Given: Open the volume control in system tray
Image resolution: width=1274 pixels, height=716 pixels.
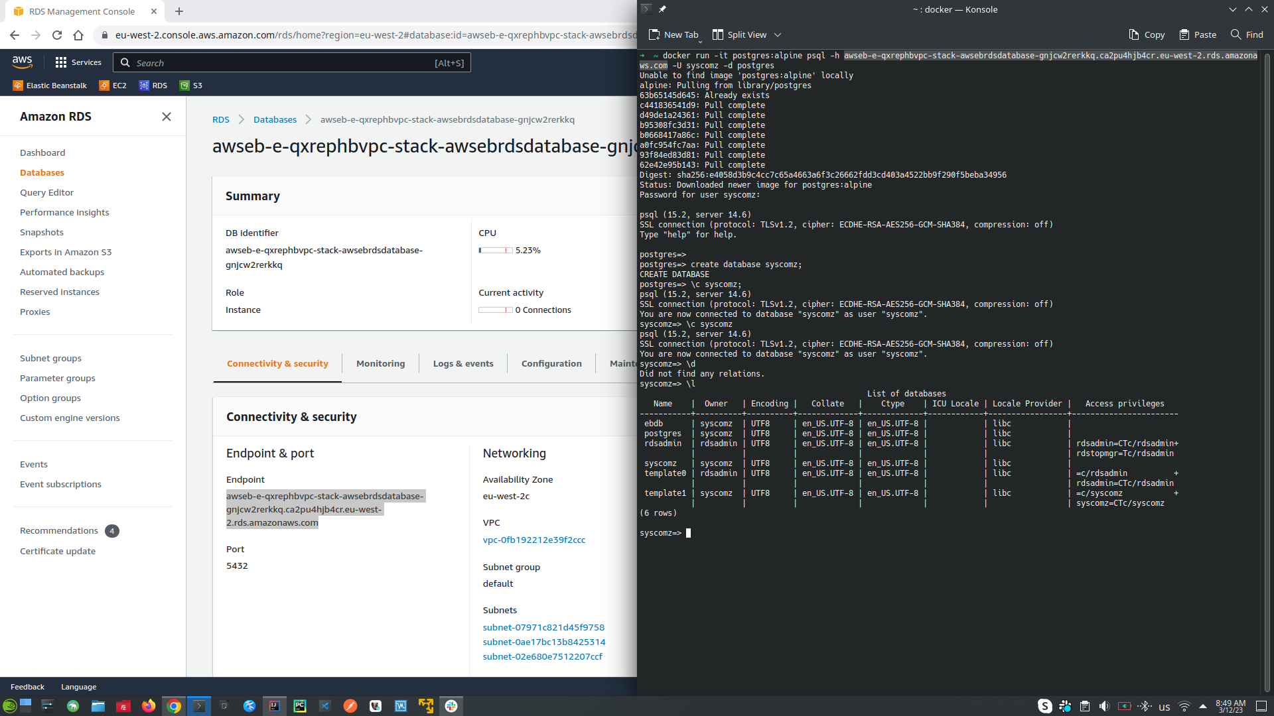Looking at the screenshot, I should pyautogui.click(x=1104, y=706).
